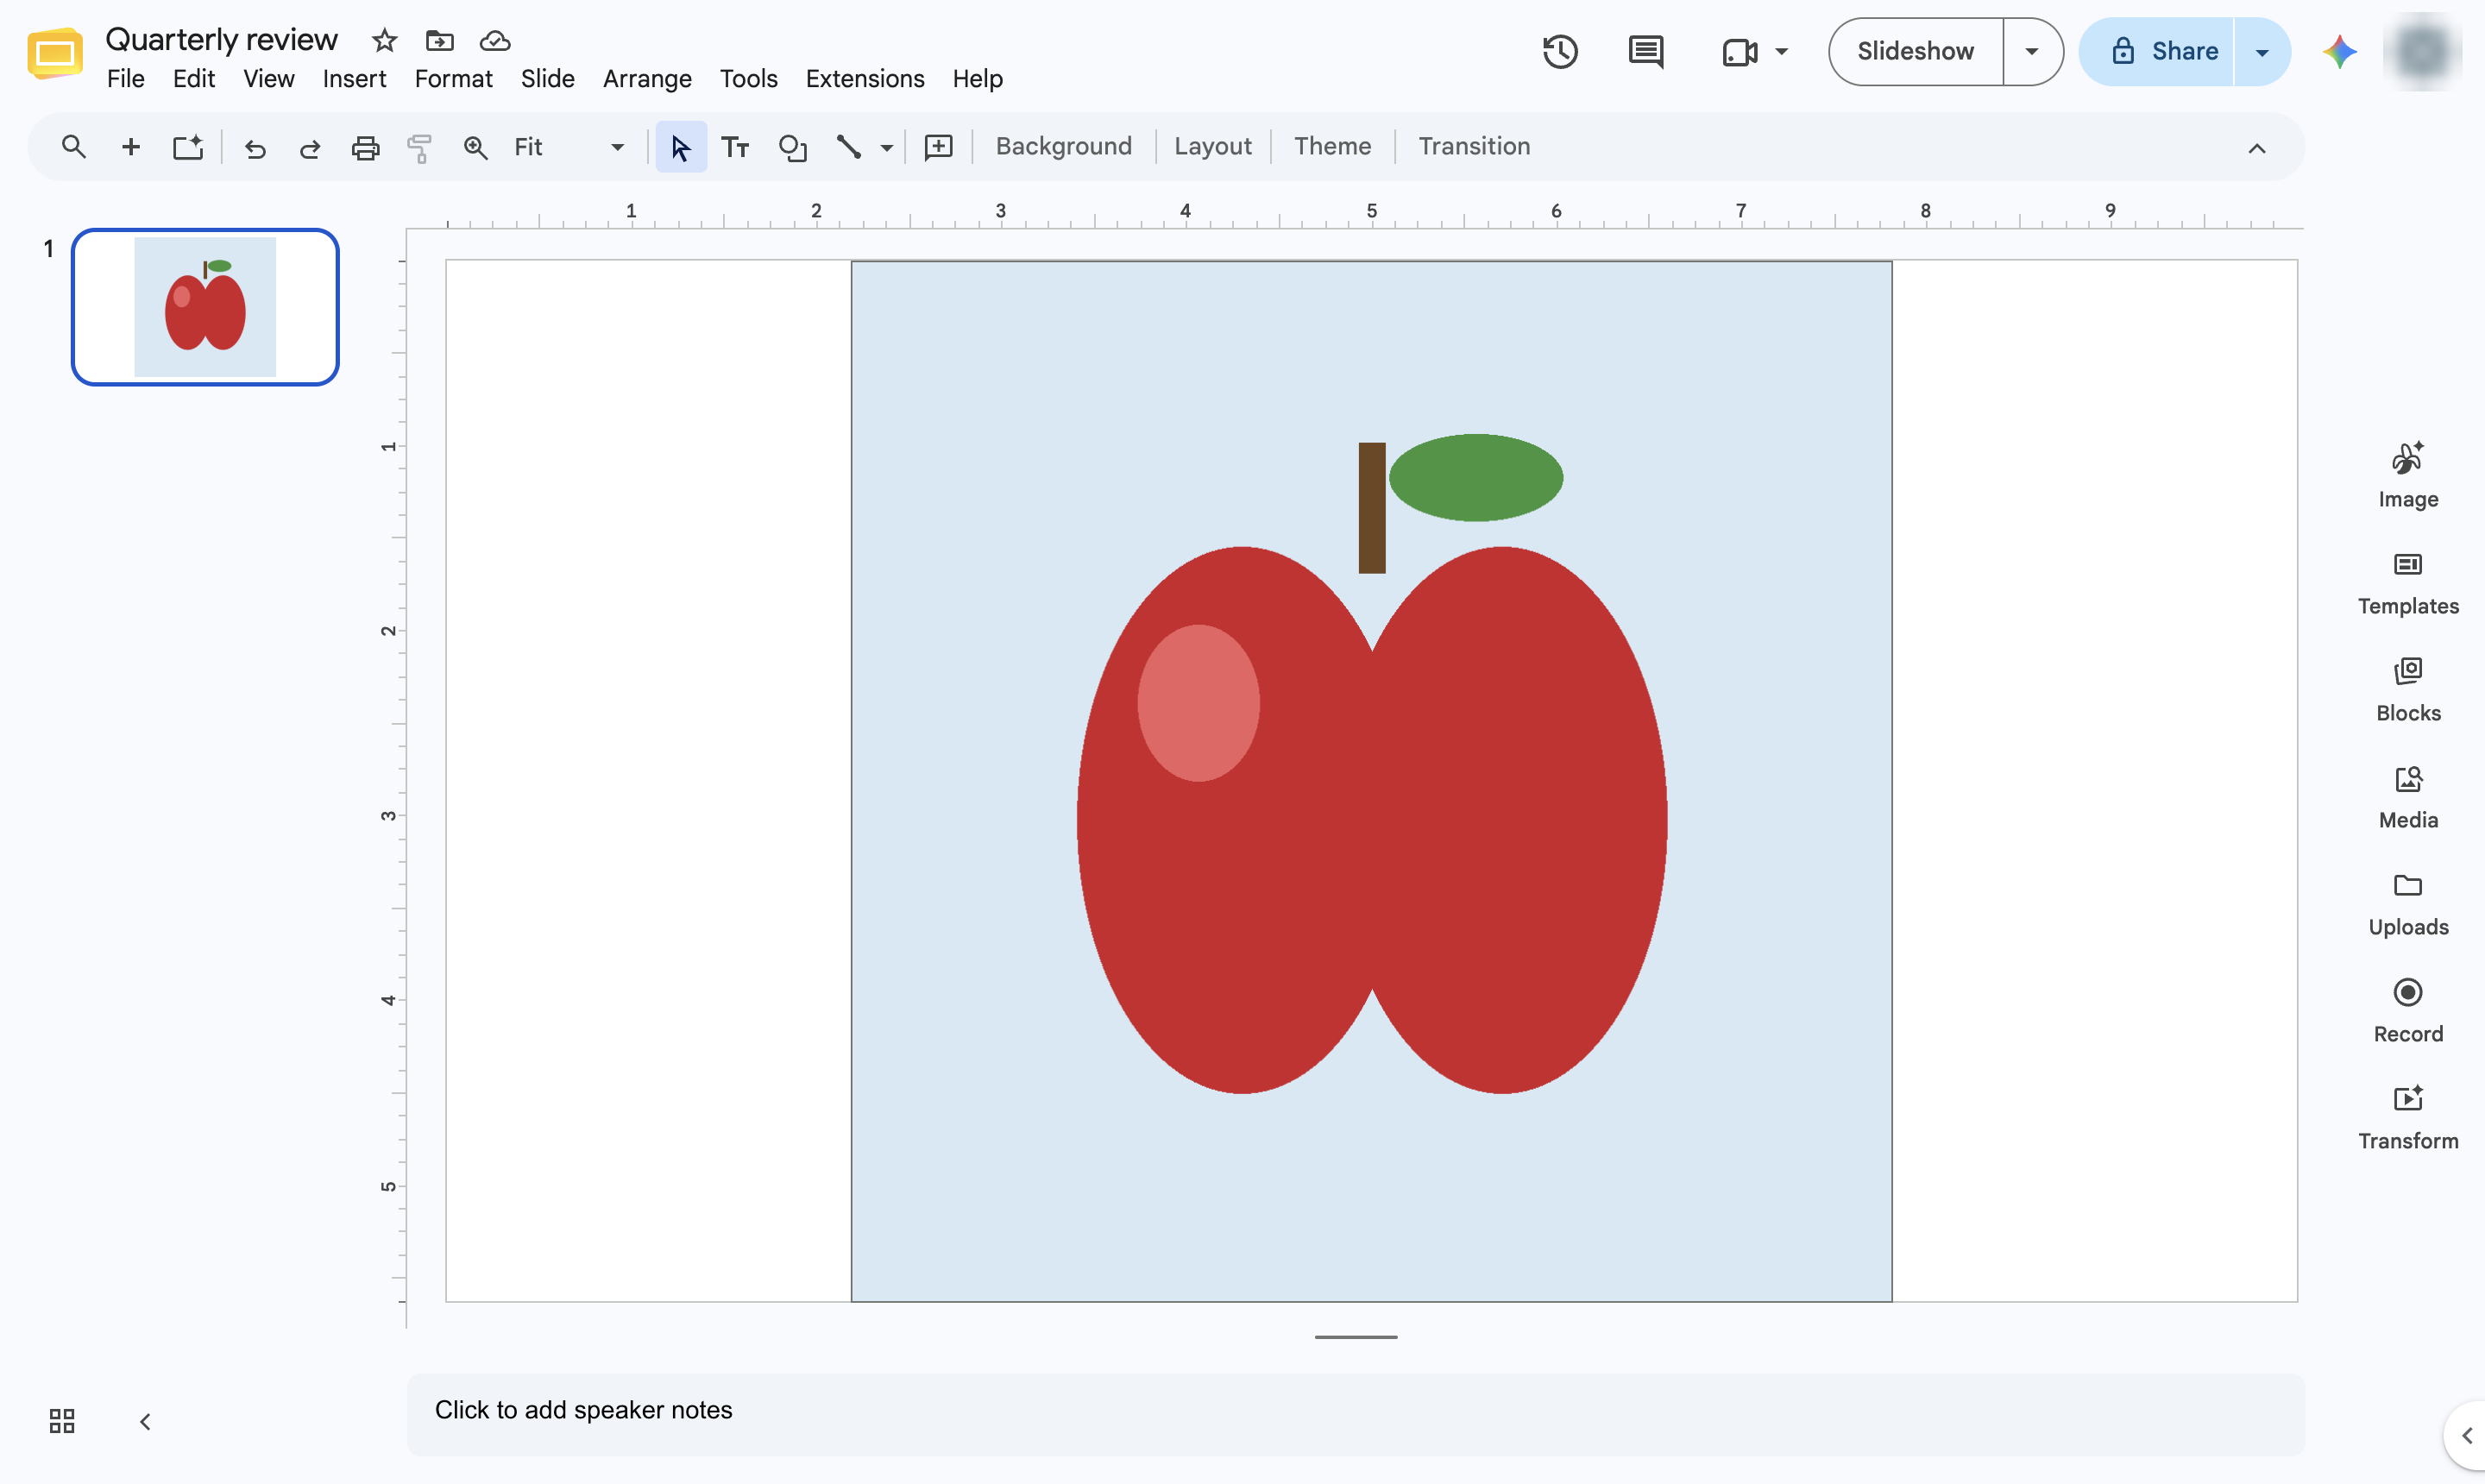
Task: Select slide 1 thumbnail
Action: 205,307
